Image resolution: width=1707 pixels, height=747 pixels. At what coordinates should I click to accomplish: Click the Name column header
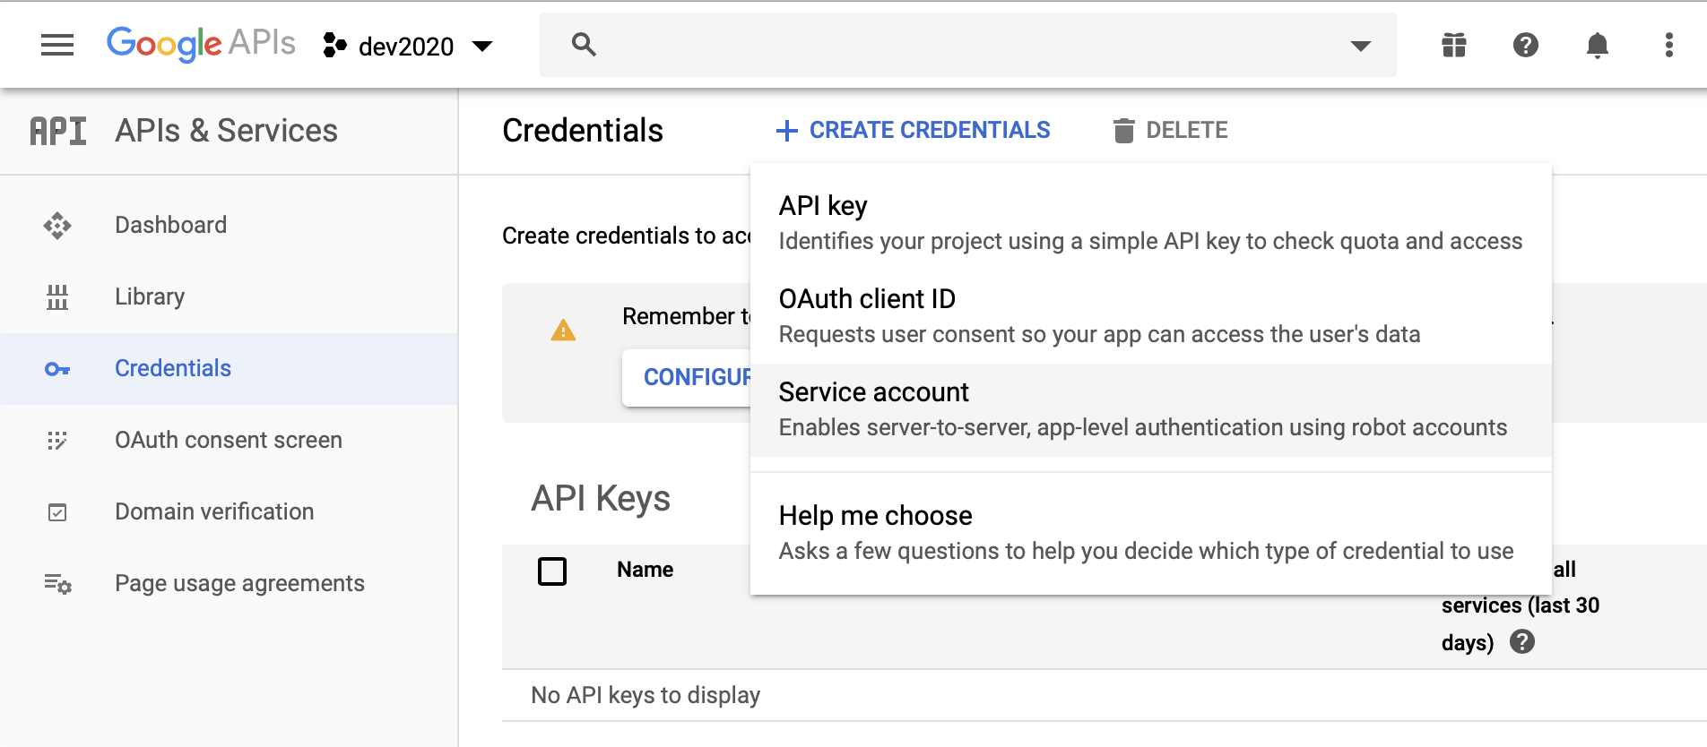(x=646, y=570)
